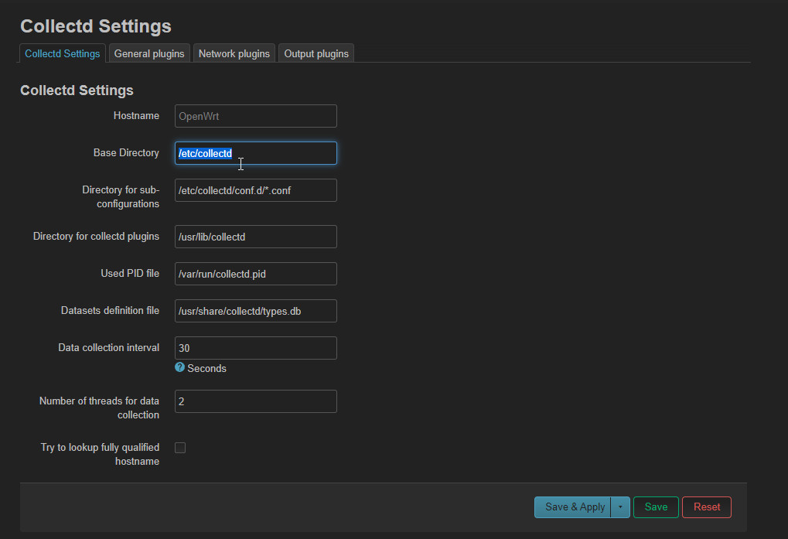Open the Save & Apply dropdown arrow
The image size is (788, 539).
(x=620, y=507)
